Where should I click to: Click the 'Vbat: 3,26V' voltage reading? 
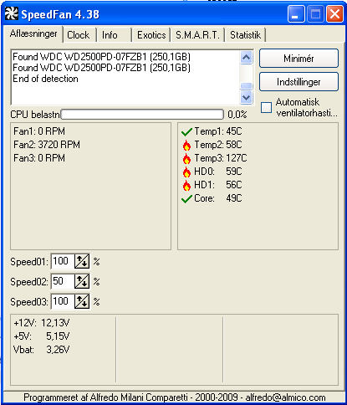[x=41, y=350]
